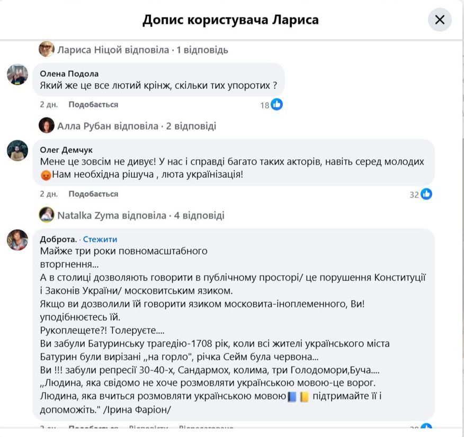The width and height of the screenshot is (464, 437).
Task: Close the post dialog with X
Action: point(440,20)
